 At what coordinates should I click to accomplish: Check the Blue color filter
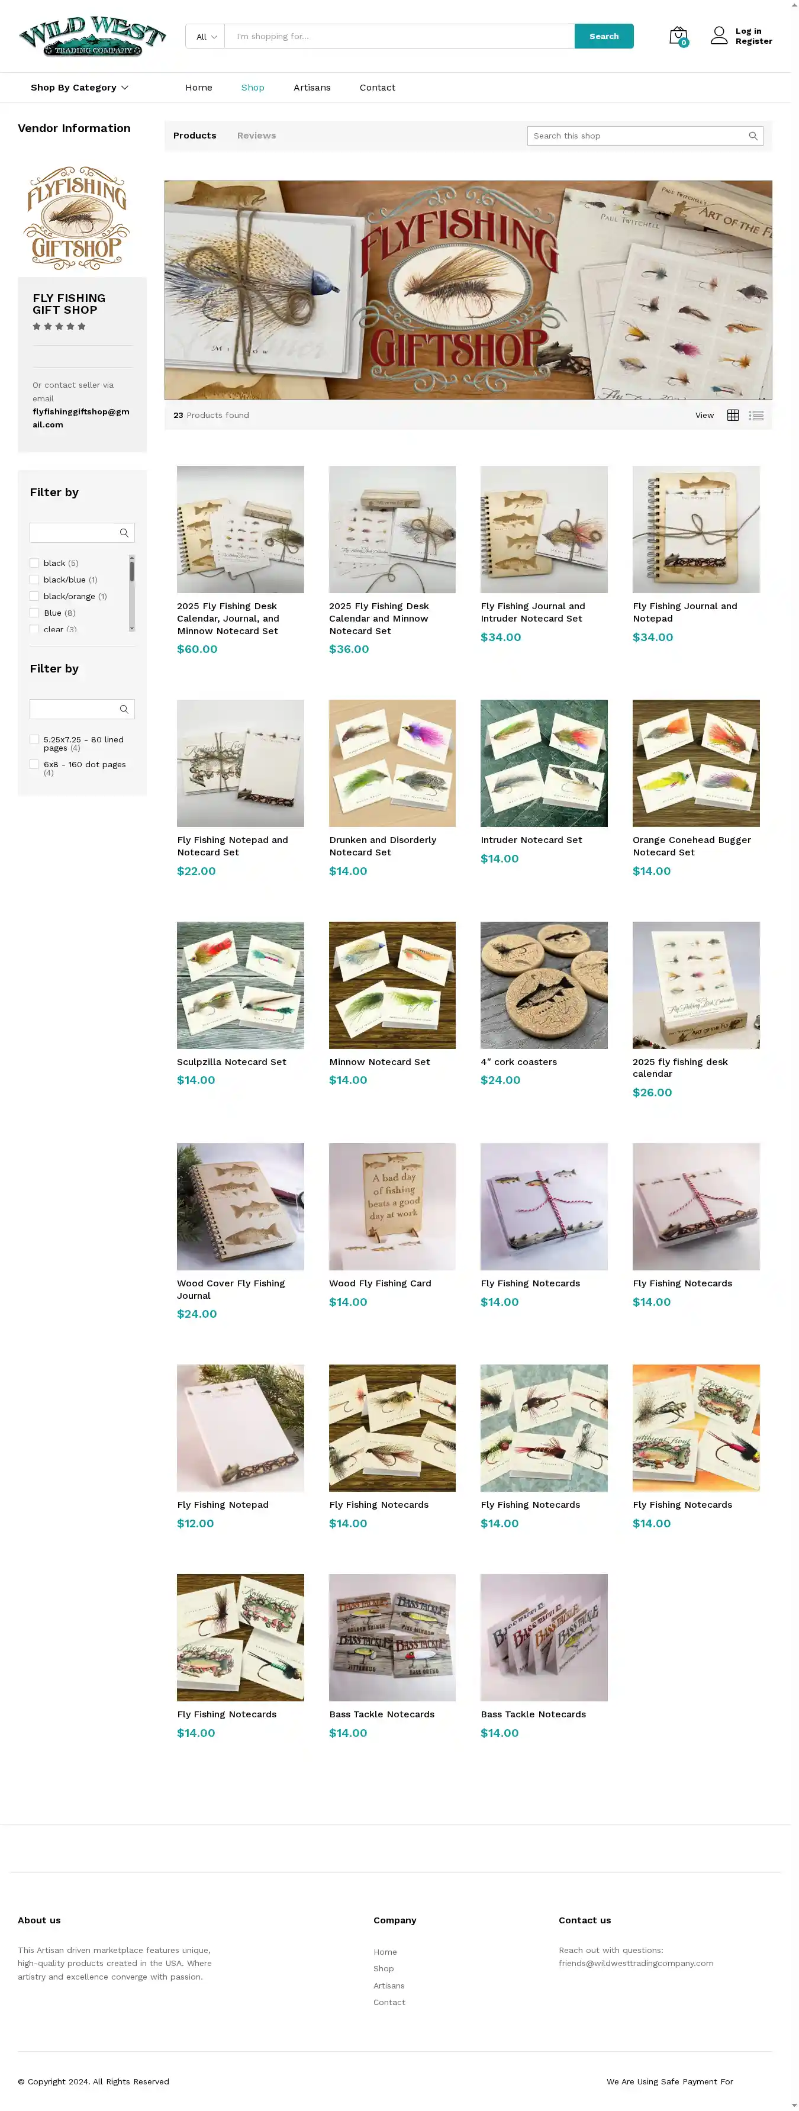pos(34,613)
